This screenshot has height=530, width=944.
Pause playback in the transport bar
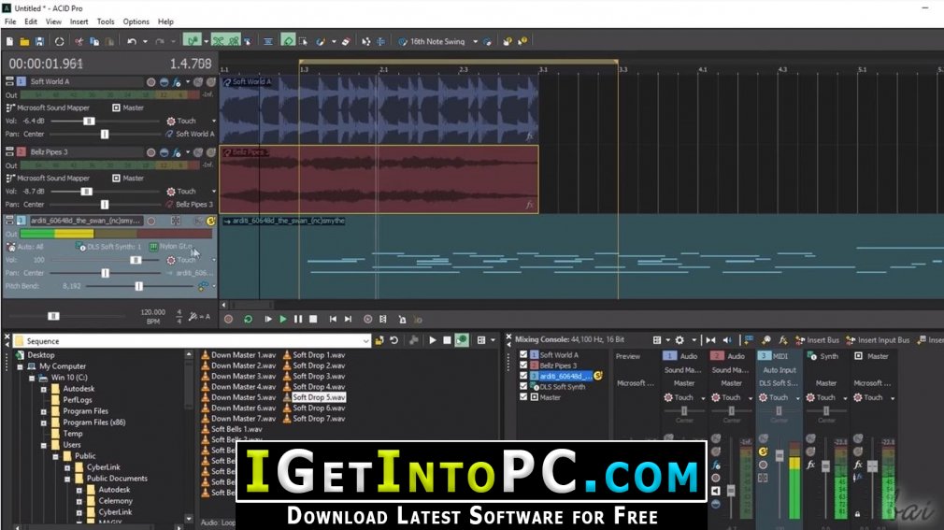pyautogui.click(x=298, y=319)
